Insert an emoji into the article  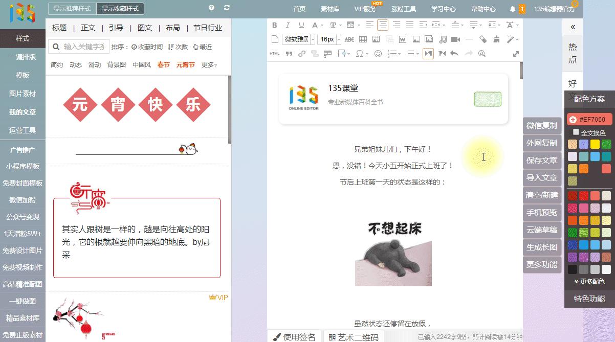[x=379, y=53]
